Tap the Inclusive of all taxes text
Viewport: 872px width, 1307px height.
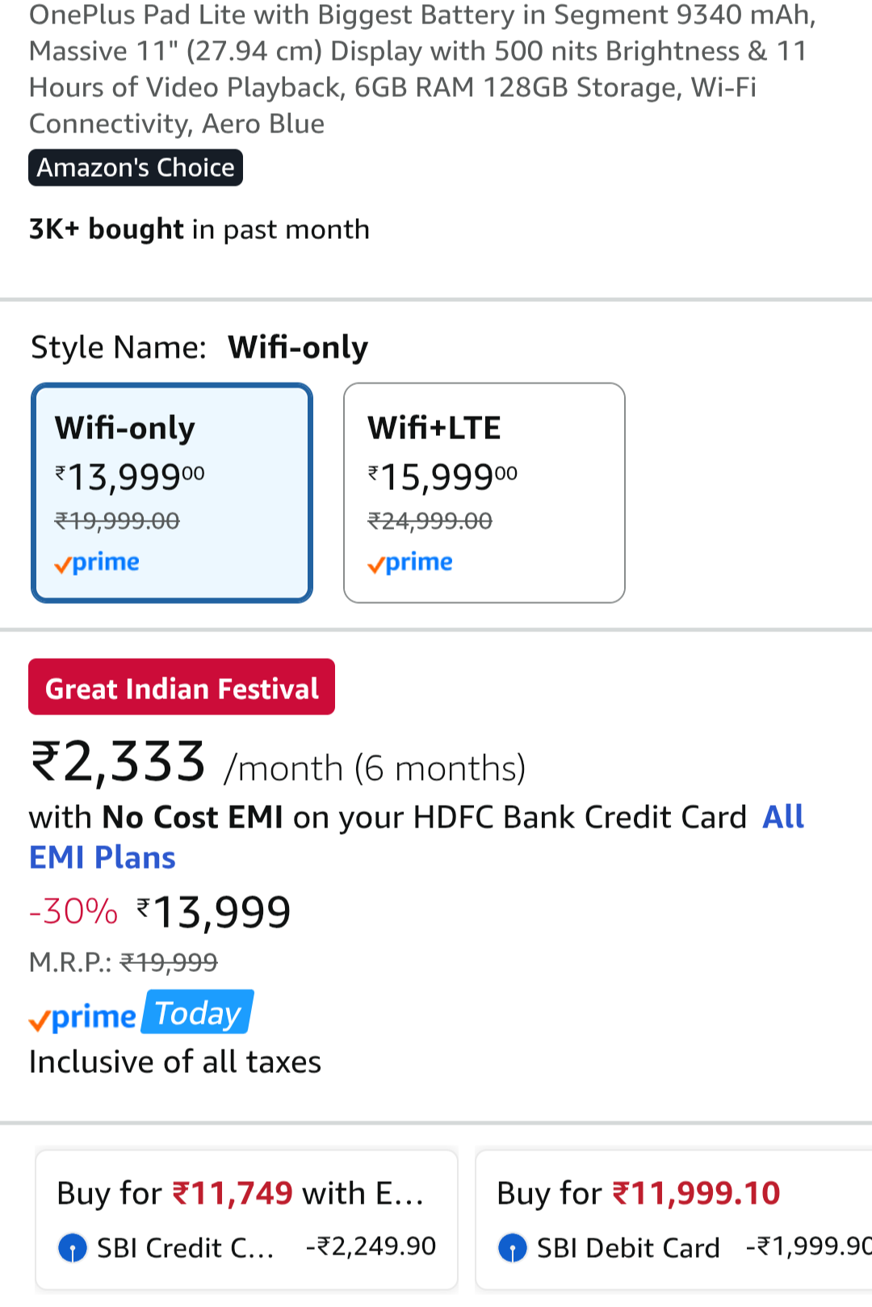[x=175, y=1062]
